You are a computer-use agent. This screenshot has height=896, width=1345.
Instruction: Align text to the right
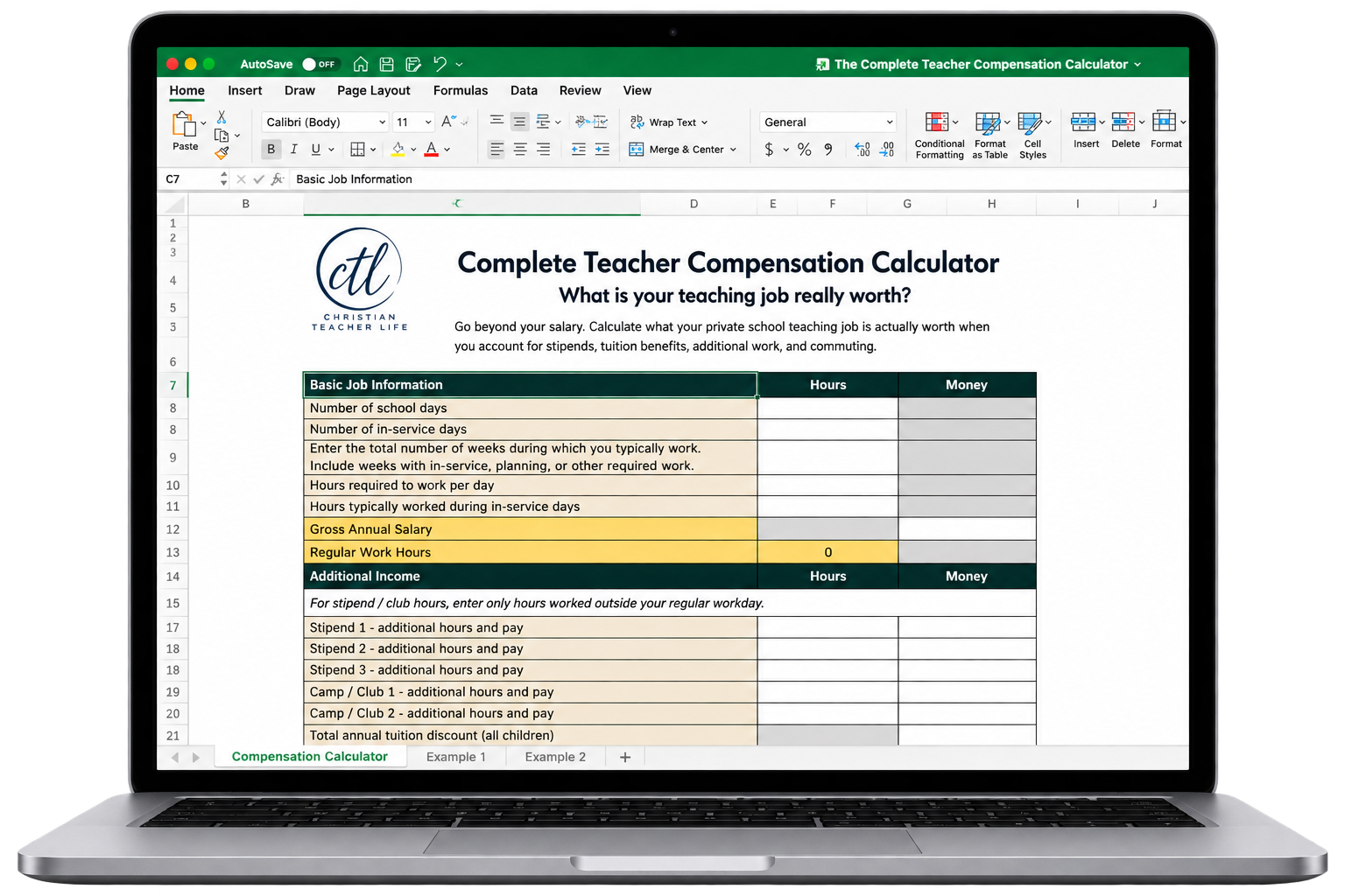click(x=544, y=150)
